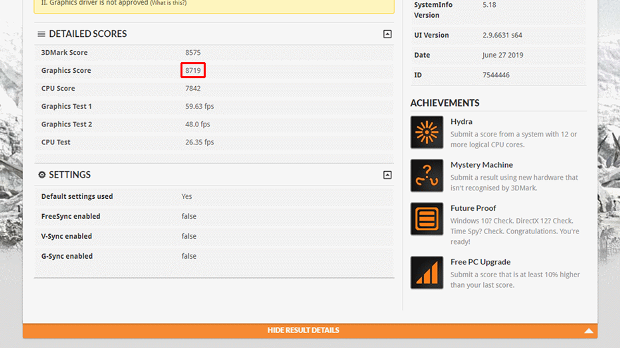Click the false value for G-Sync enabled
The image size is (620, 348).
point(189,256)
